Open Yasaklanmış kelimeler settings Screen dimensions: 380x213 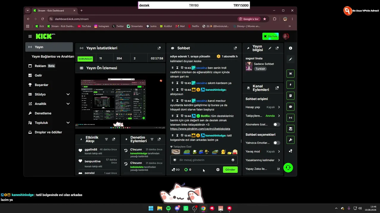[x=263, y=160]
